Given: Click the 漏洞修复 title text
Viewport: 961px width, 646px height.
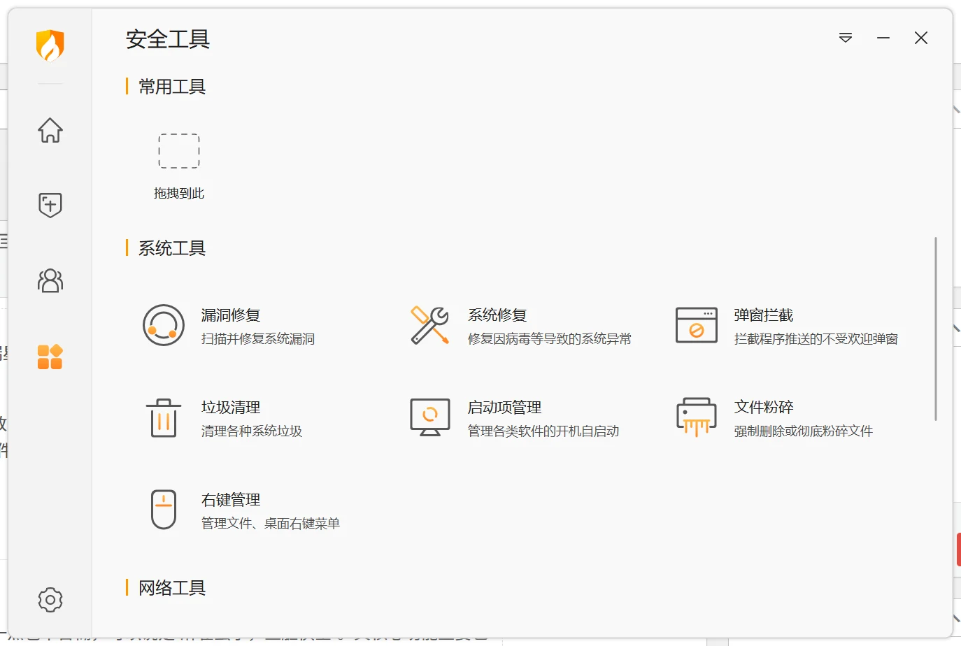Looking at the screenshot, I should click(231, 315).
